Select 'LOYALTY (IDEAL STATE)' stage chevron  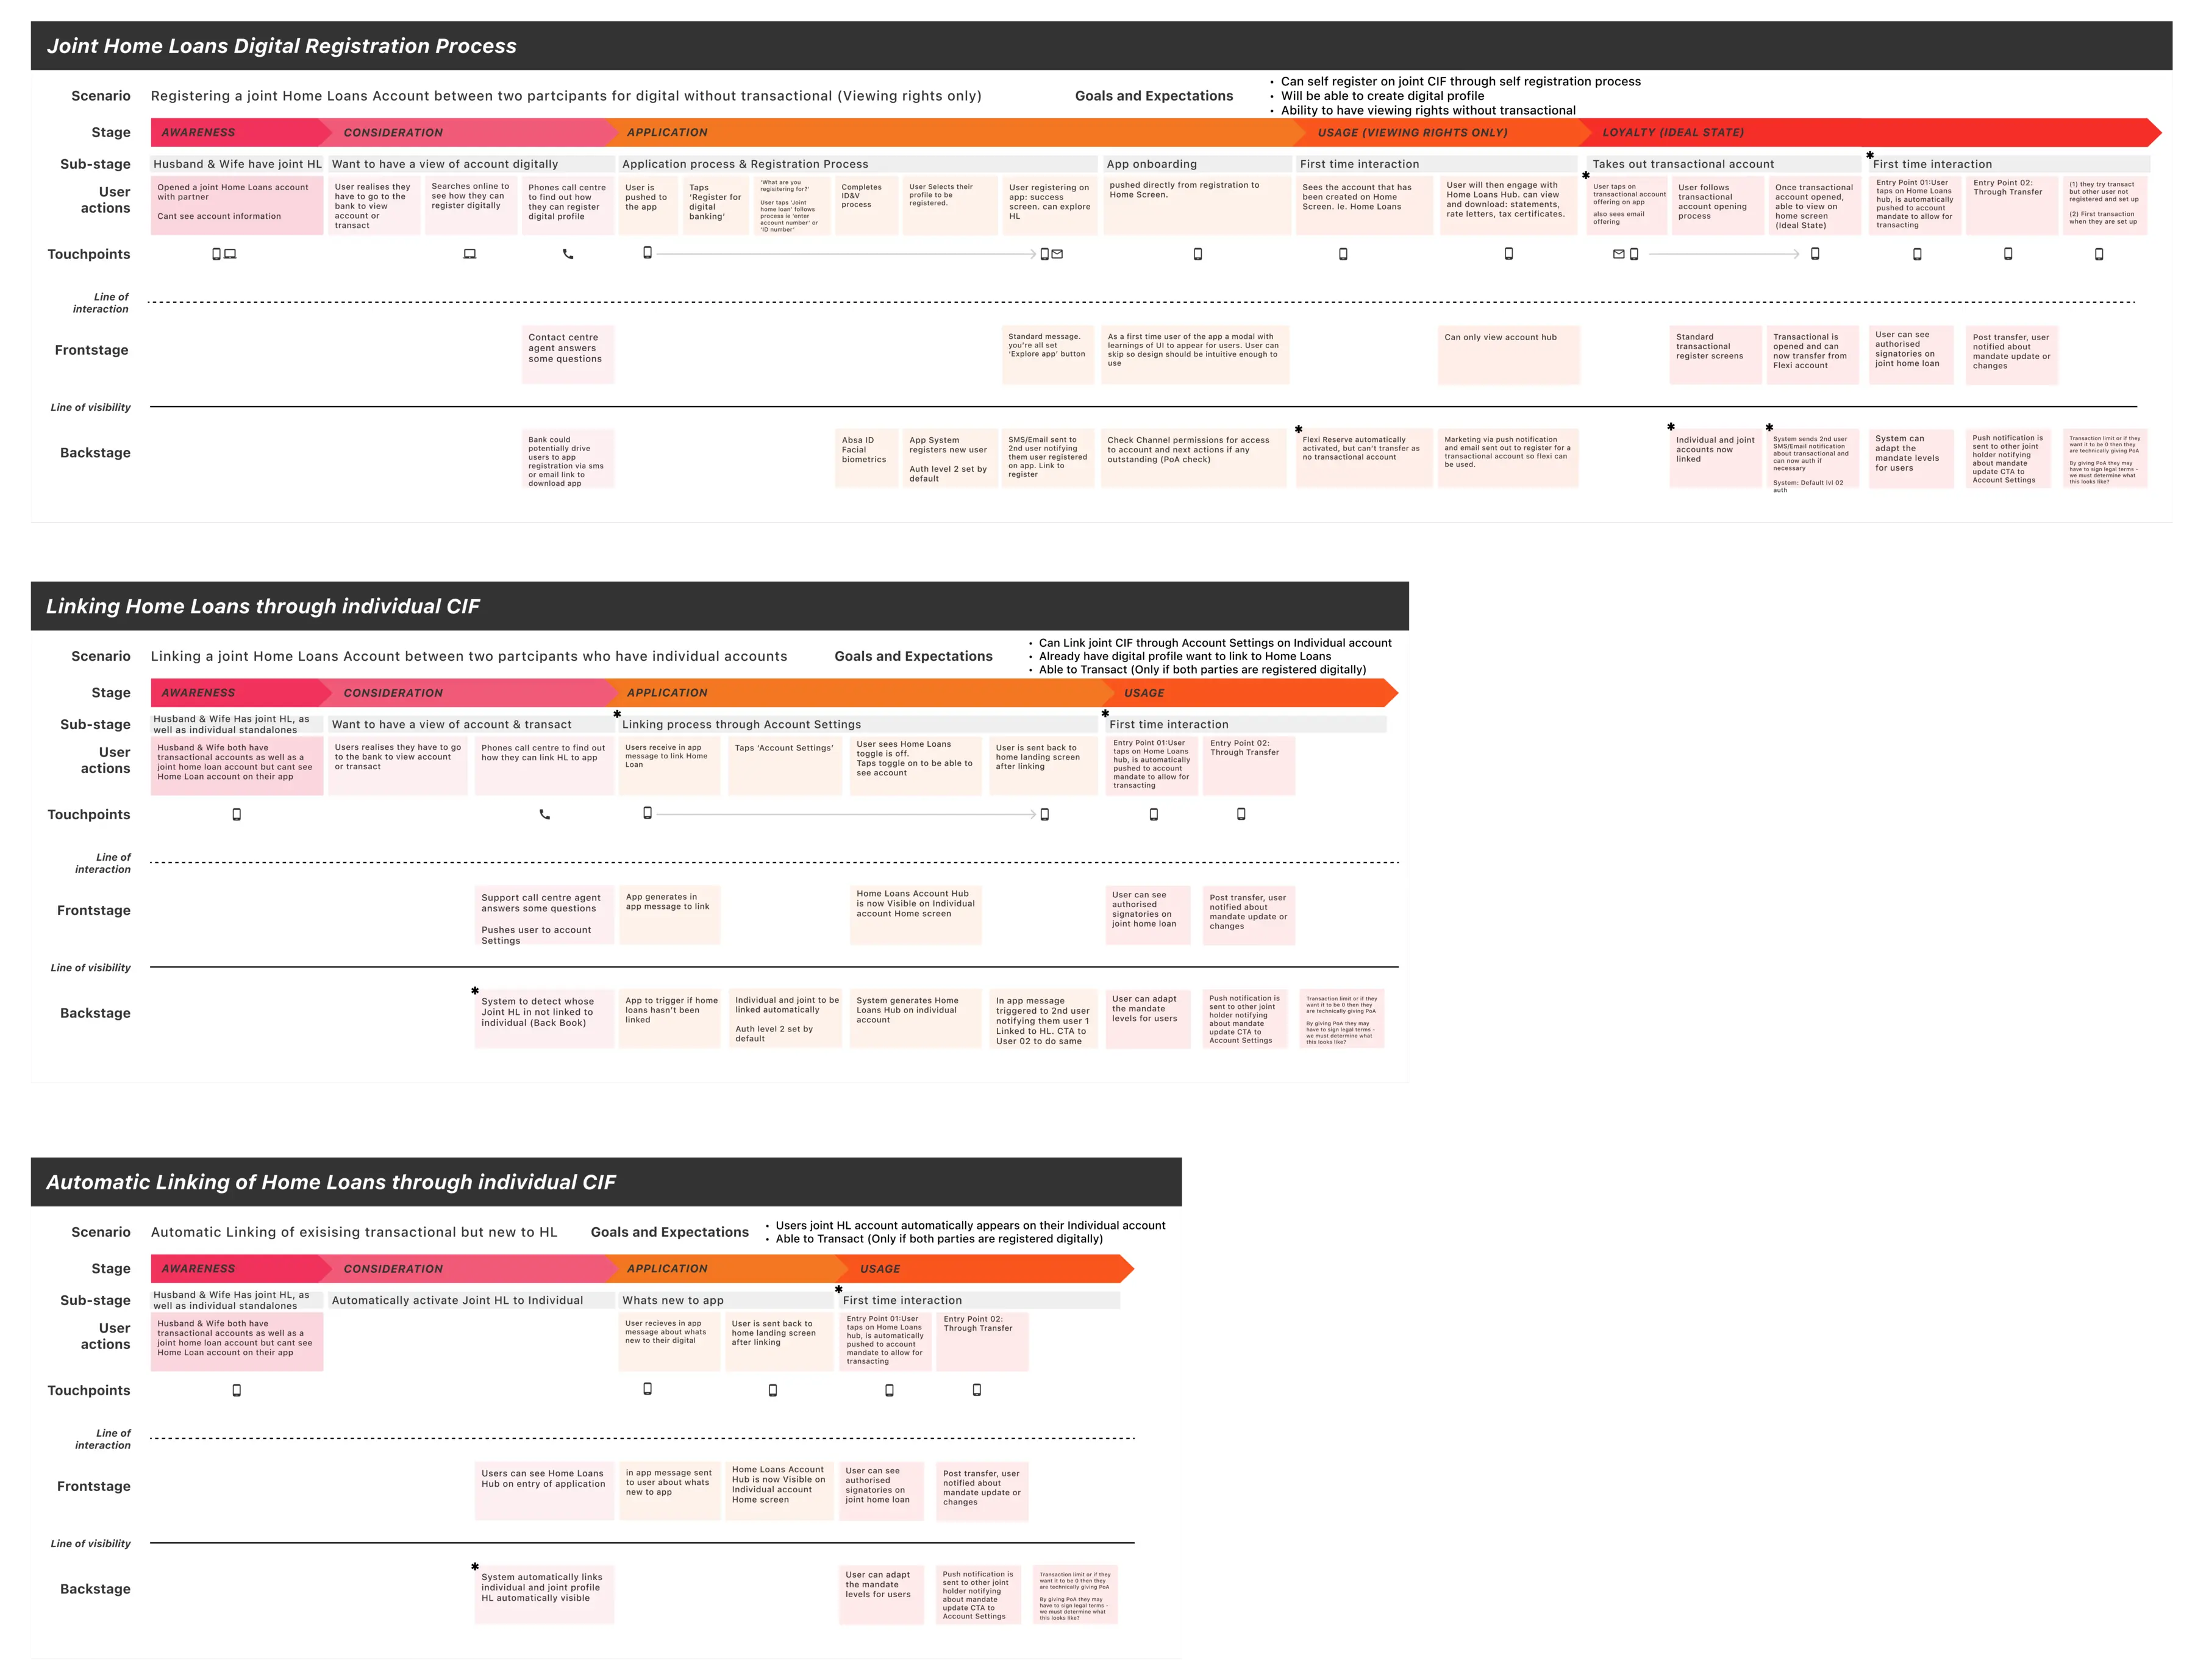[x=1870, y=132]
